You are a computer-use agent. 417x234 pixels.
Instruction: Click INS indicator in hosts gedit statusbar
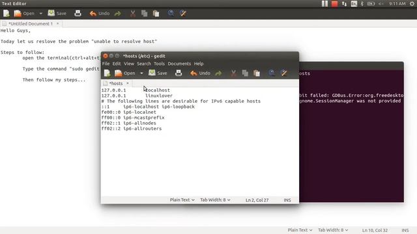click(x=287, y=200)
